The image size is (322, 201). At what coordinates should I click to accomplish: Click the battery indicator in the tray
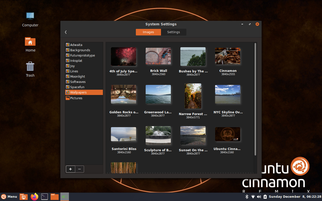coord(265,196)
